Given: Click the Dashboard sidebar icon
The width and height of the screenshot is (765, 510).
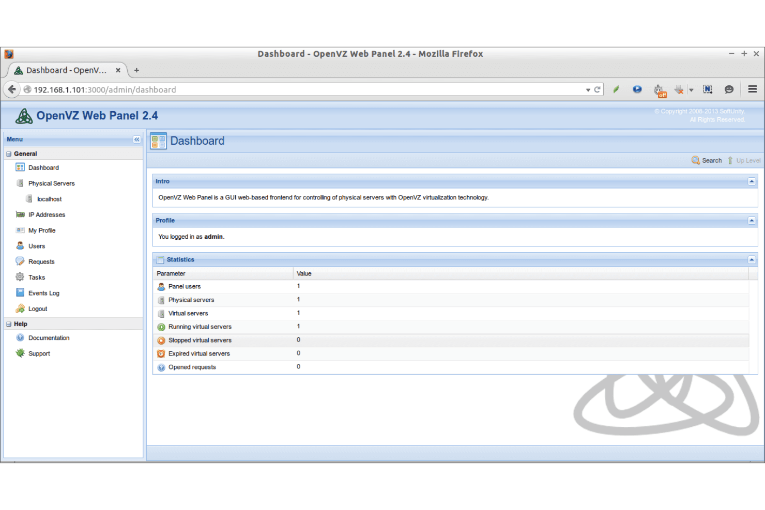Looking at the screenshot, I should 20,167.
